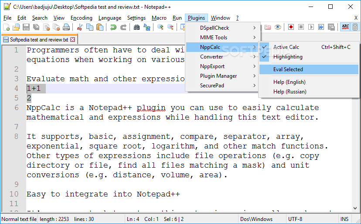Open the ? help menu
The width and height of the screenshot is (361, 224).
coord(237,18)
